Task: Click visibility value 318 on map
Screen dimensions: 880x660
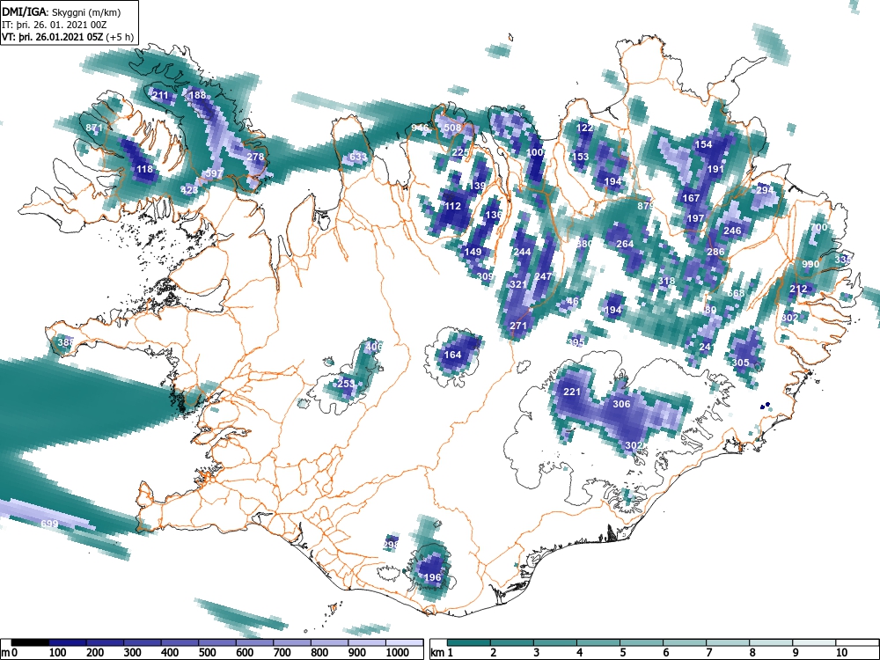Action: [666, 282]
